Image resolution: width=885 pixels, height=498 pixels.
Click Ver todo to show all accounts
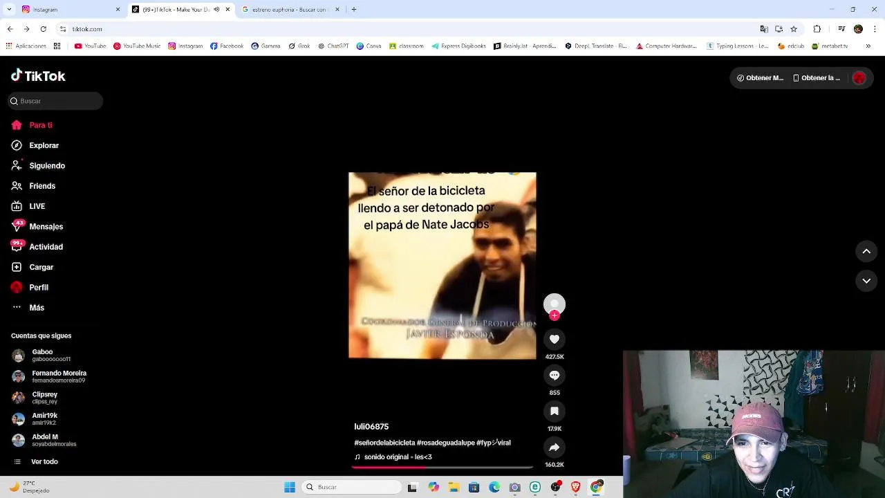tap(36, 461)
